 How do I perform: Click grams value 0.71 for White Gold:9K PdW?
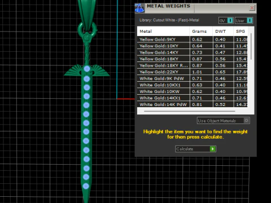click(x=197, y=78)
